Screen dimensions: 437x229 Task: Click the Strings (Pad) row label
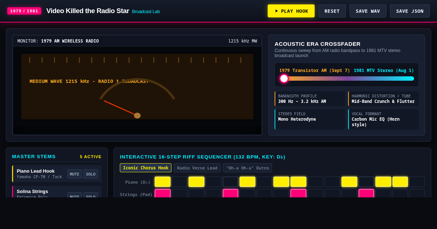coord(136,194)
